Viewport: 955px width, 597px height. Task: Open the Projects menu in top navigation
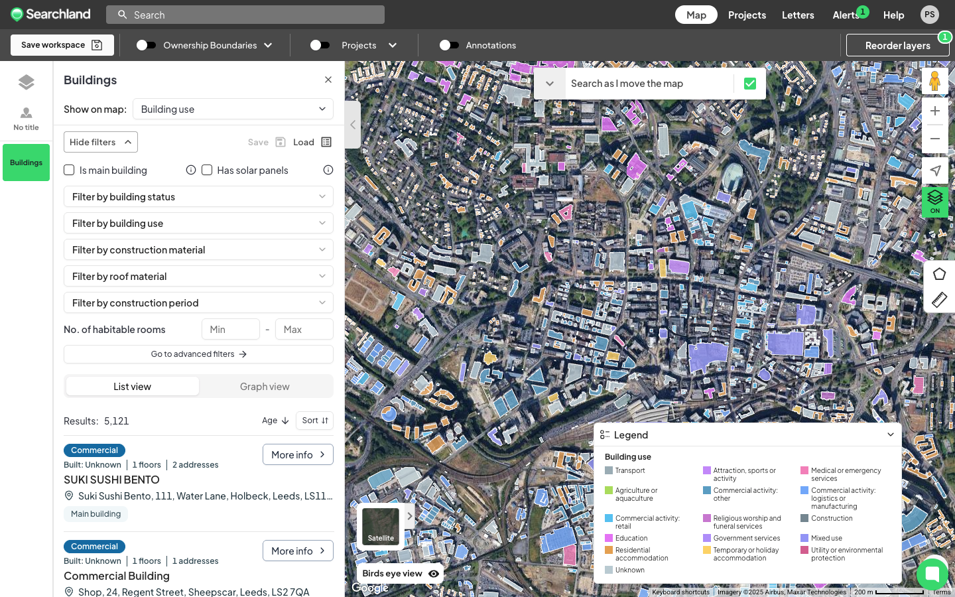747,15
